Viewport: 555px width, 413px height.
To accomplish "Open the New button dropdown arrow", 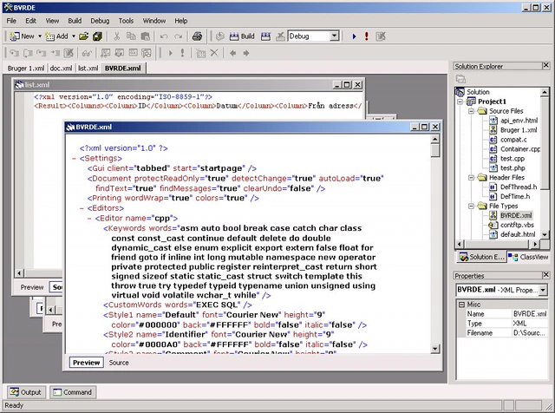I will 40,36.
